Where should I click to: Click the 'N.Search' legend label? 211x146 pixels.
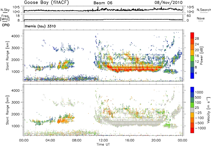pos(204,10)
